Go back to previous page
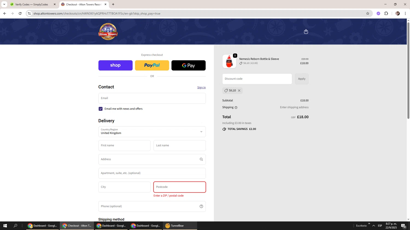 pyautogui.click(x=5, y=13)
